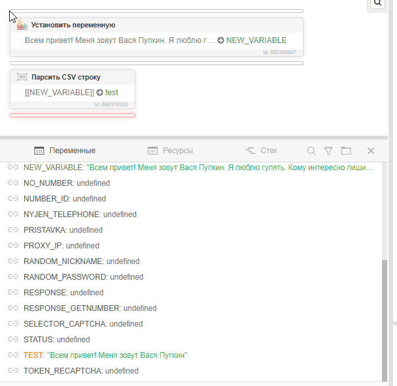This screenshot has width=397, height=386.
Task: Select the TOKEN_RECAPTCHA variable entry
Action: pos(80,371)
